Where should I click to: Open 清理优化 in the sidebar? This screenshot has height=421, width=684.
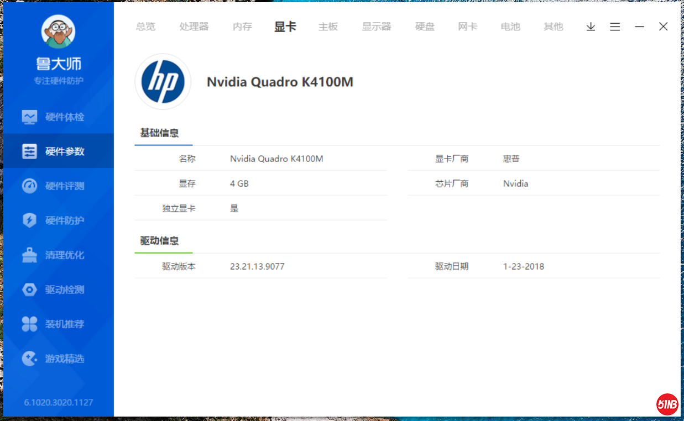coord(59,255)
